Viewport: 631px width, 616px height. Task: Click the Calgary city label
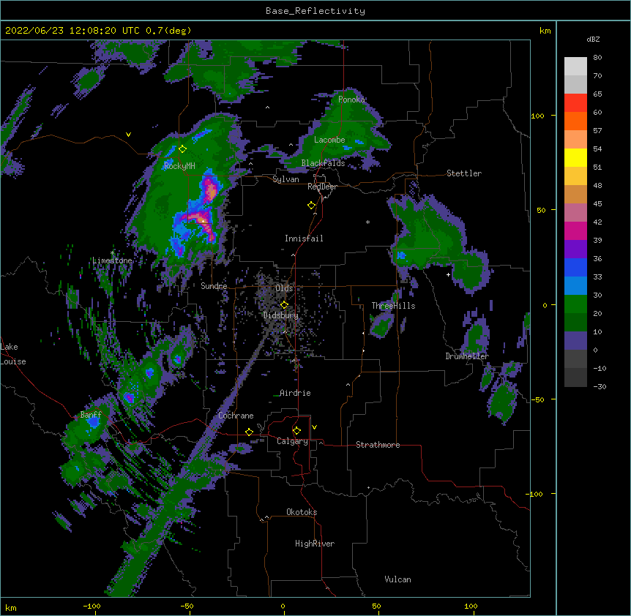click(292, 441)
